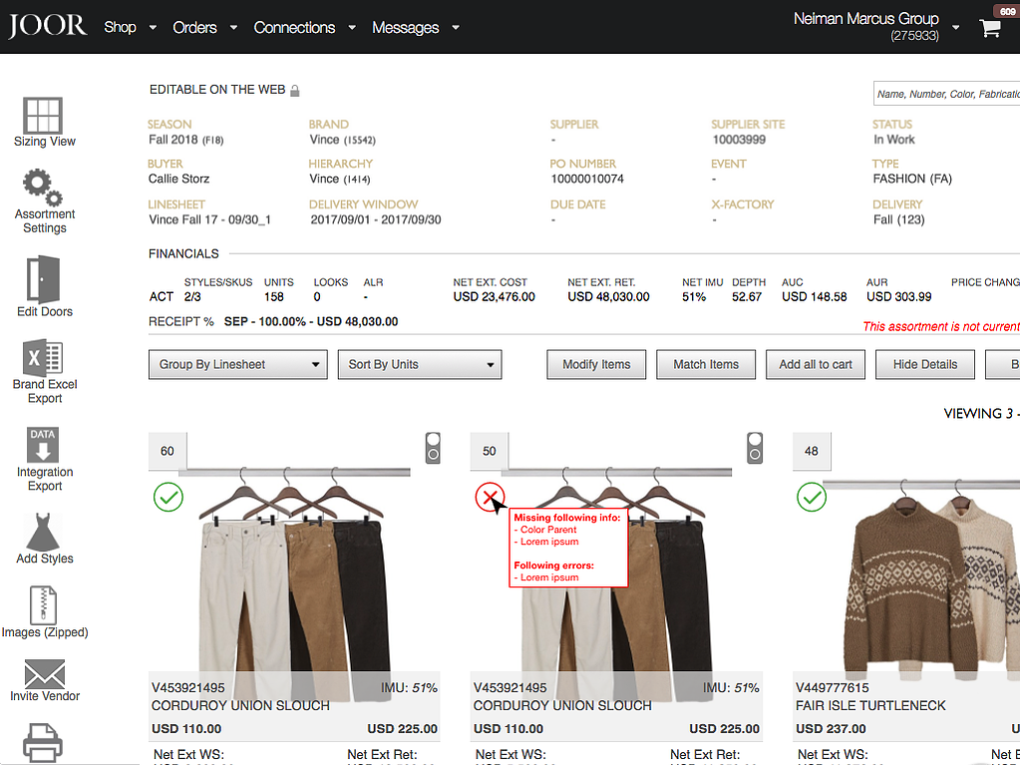This screenshot has height=765, width=1020.
Task: Click lock icon next to Editable On The Web
Action: click(x=295, y=91)
